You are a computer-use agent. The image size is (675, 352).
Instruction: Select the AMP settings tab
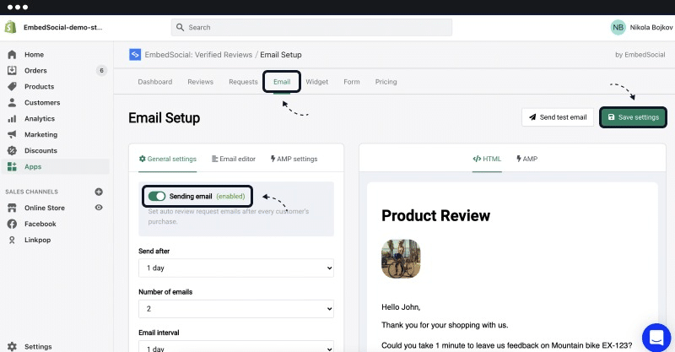pyautogui.click(x=294, y=159)
